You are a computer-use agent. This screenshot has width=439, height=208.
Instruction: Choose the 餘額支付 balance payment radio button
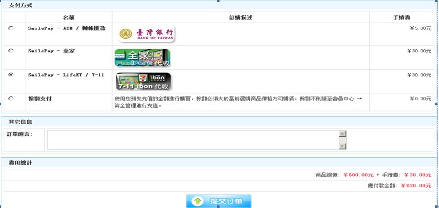[10, 98]
